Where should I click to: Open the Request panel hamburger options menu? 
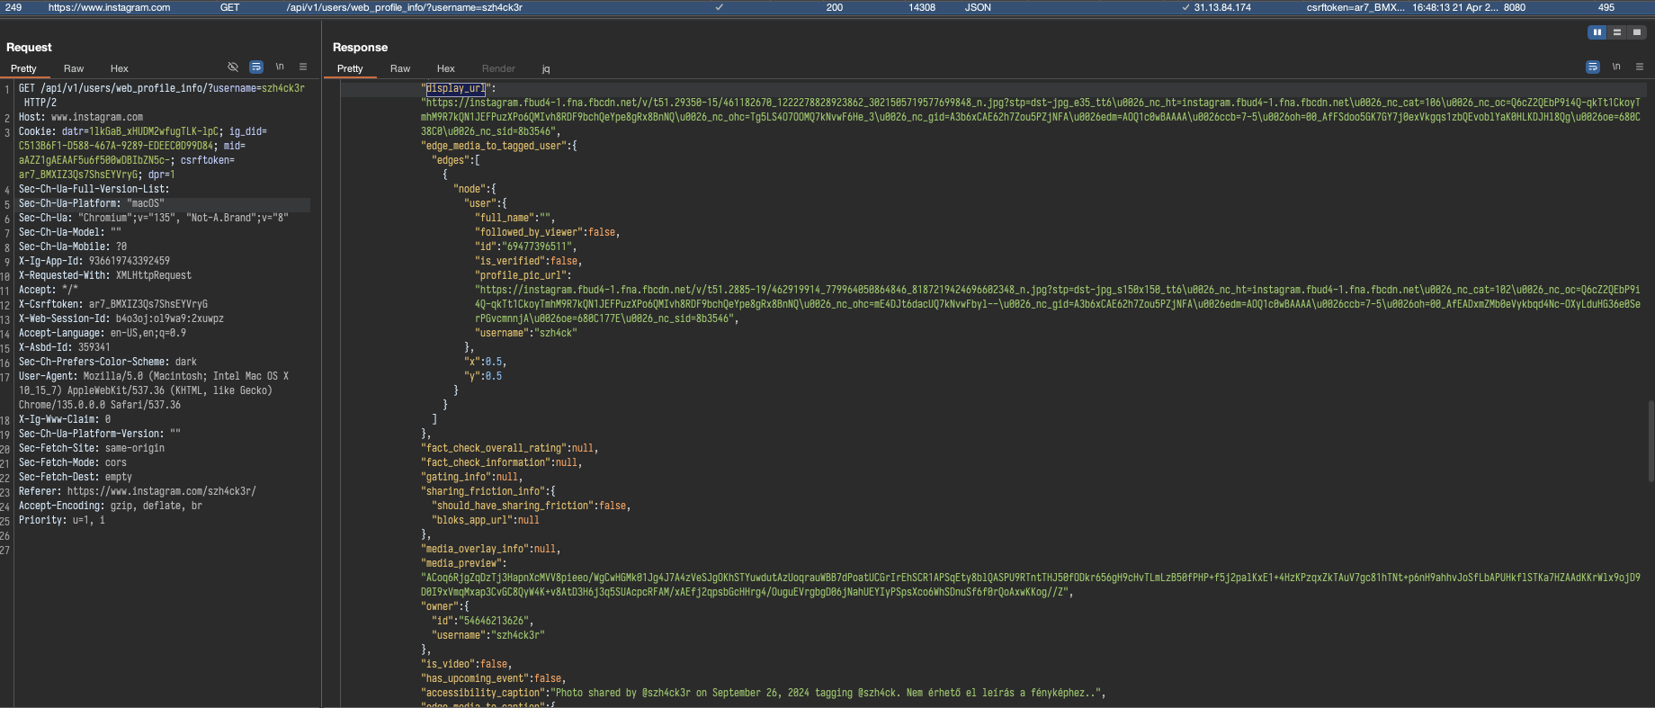(303, 67)
